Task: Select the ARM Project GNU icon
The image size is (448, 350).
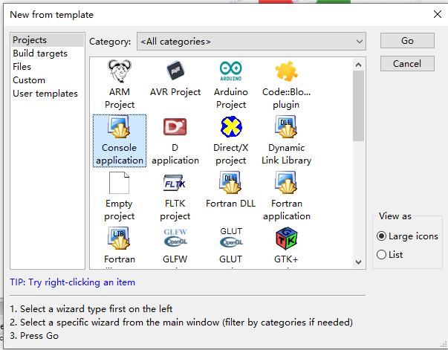Action: pos(120,71)
